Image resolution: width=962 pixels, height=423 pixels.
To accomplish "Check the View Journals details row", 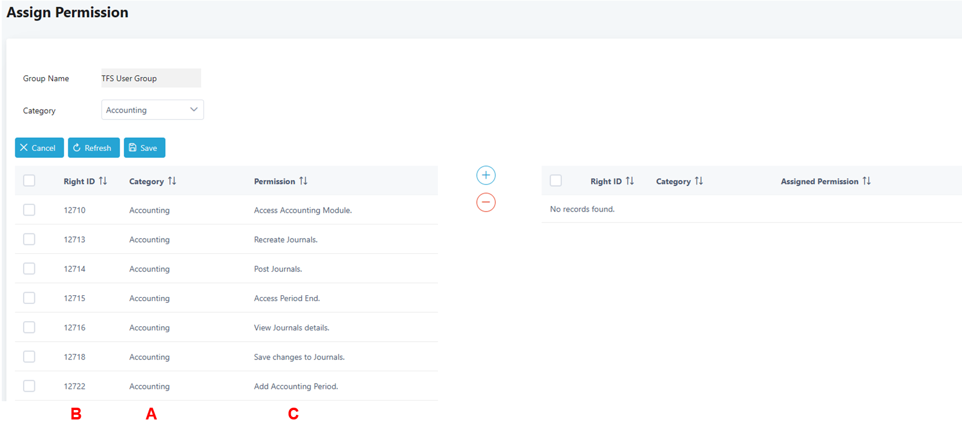I will coord(29,328).
